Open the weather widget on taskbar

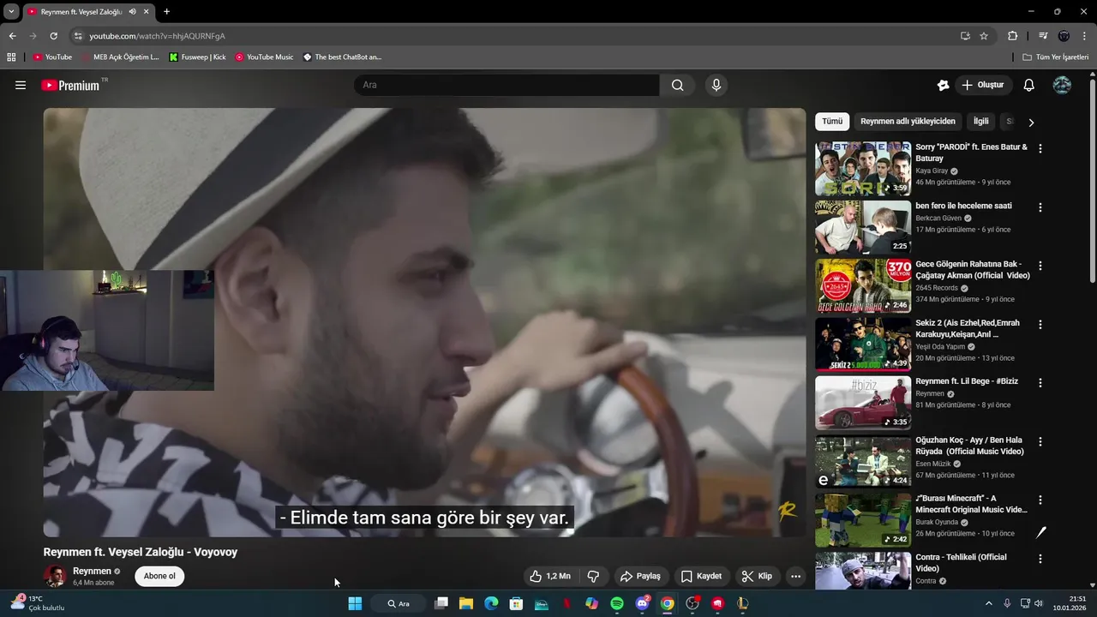38,603
